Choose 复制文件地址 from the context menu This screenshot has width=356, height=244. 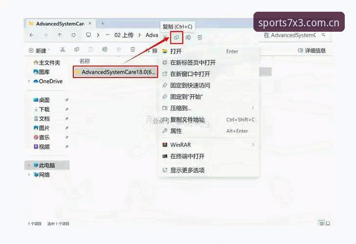(x=209, y=120)
